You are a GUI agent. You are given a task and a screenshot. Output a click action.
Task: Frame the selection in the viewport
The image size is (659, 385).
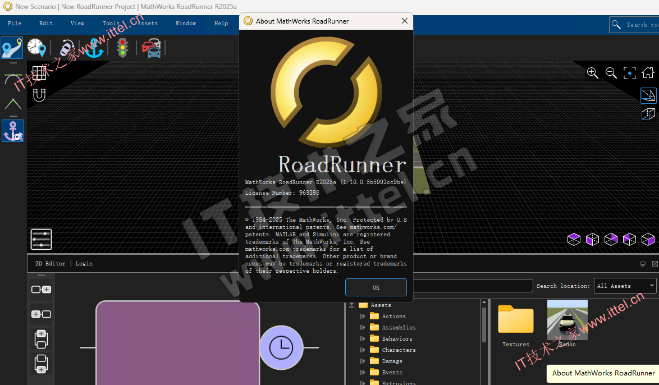[630, 73]
